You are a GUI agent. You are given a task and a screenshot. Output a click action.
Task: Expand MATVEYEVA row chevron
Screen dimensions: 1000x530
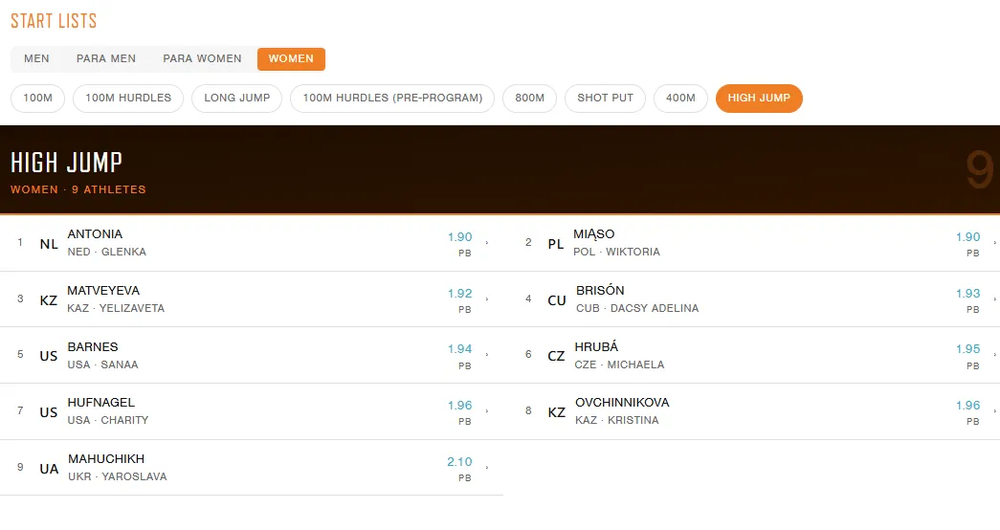[487, 298]
